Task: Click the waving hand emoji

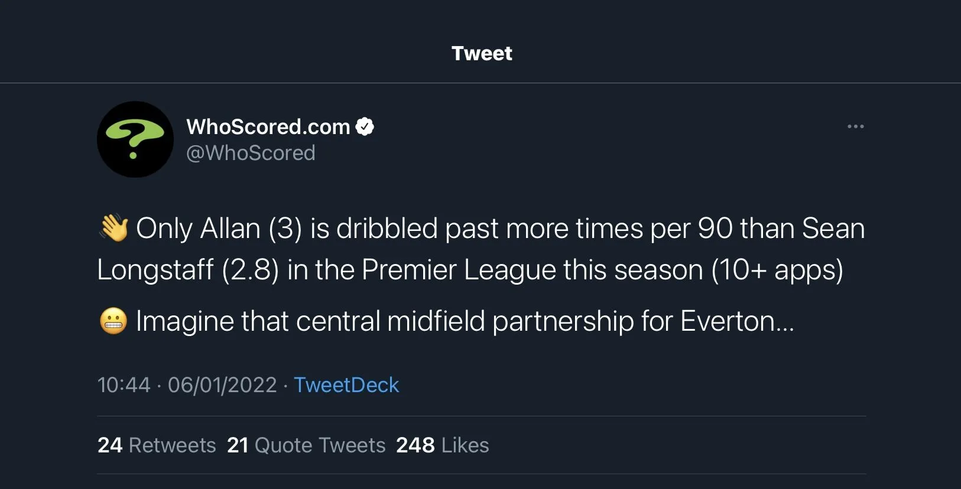Action: [x=113, y=228]
